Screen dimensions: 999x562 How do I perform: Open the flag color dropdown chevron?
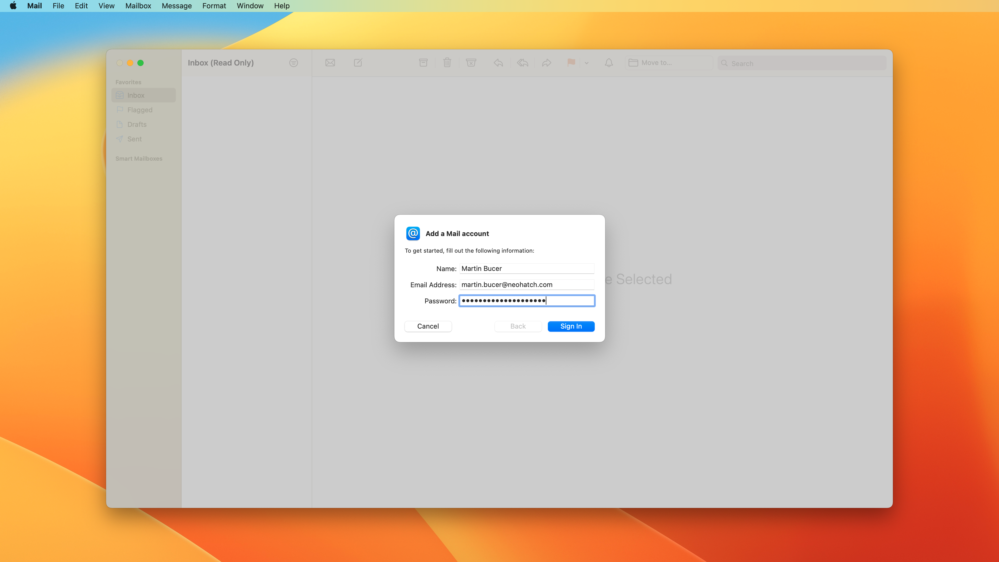586,63
